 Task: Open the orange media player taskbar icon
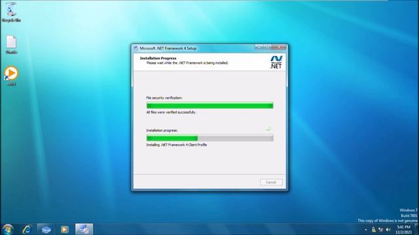point(64,229)
